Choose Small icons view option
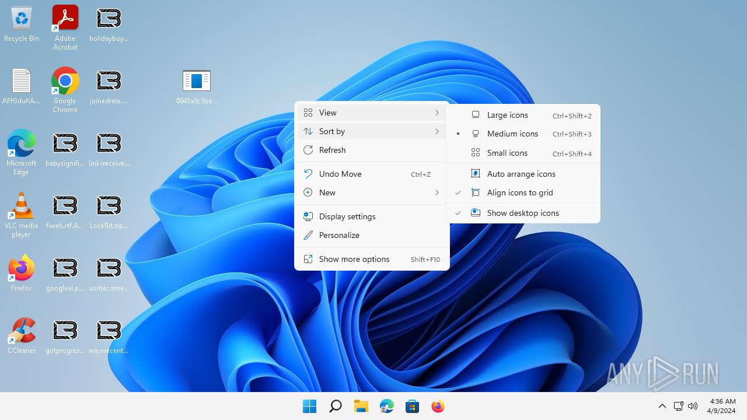747x420 pixels. [523, 153]
